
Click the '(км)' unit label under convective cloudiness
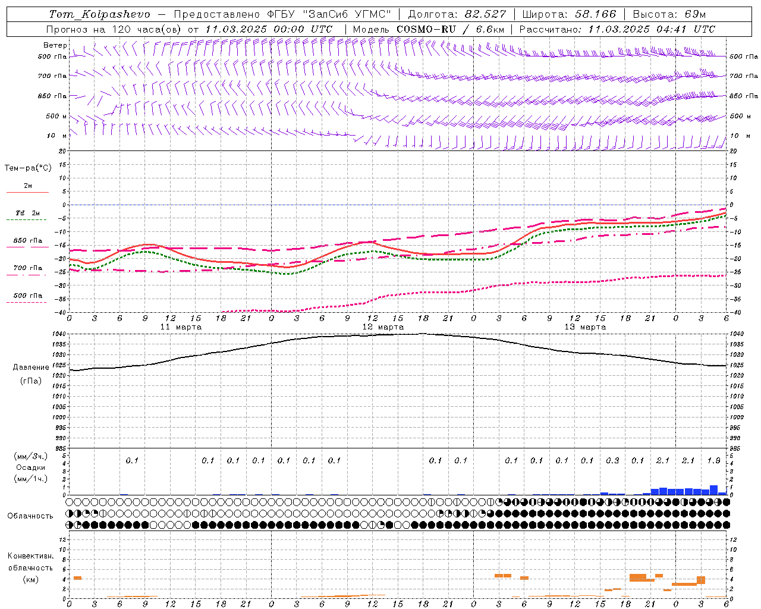tap(31, 580)
